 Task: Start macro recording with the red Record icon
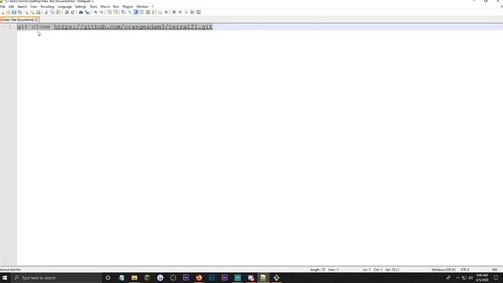point(174,13)
